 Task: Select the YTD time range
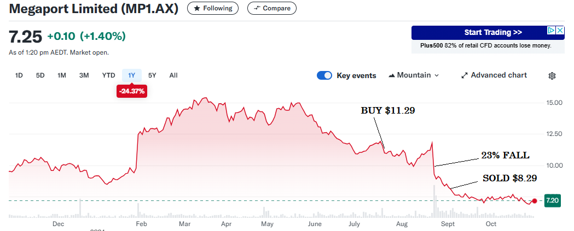pos(108,75)
